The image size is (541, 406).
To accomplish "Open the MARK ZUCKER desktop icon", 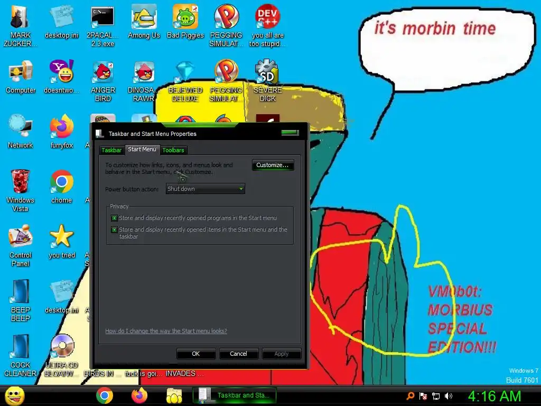I will click(x=20, y=25).
